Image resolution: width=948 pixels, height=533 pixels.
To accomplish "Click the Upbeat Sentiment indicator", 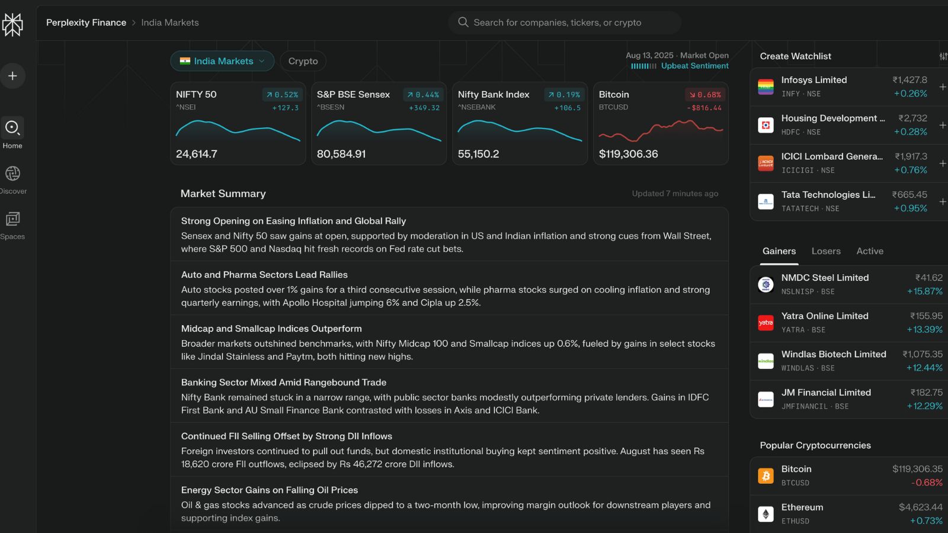I will (694, 66).
